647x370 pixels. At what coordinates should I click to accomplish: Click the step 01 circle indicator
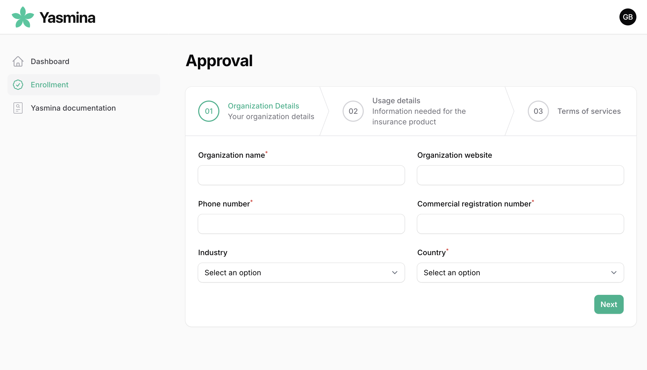click(209, 111)
